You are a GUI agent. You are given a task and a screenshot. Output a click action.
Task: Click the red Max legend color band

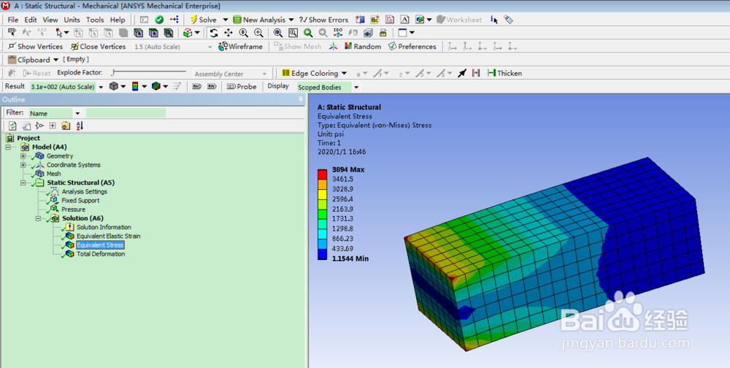click(322, 175)
